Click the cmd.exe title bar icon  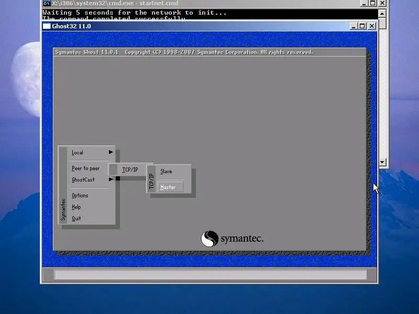[x=47, y=3]
